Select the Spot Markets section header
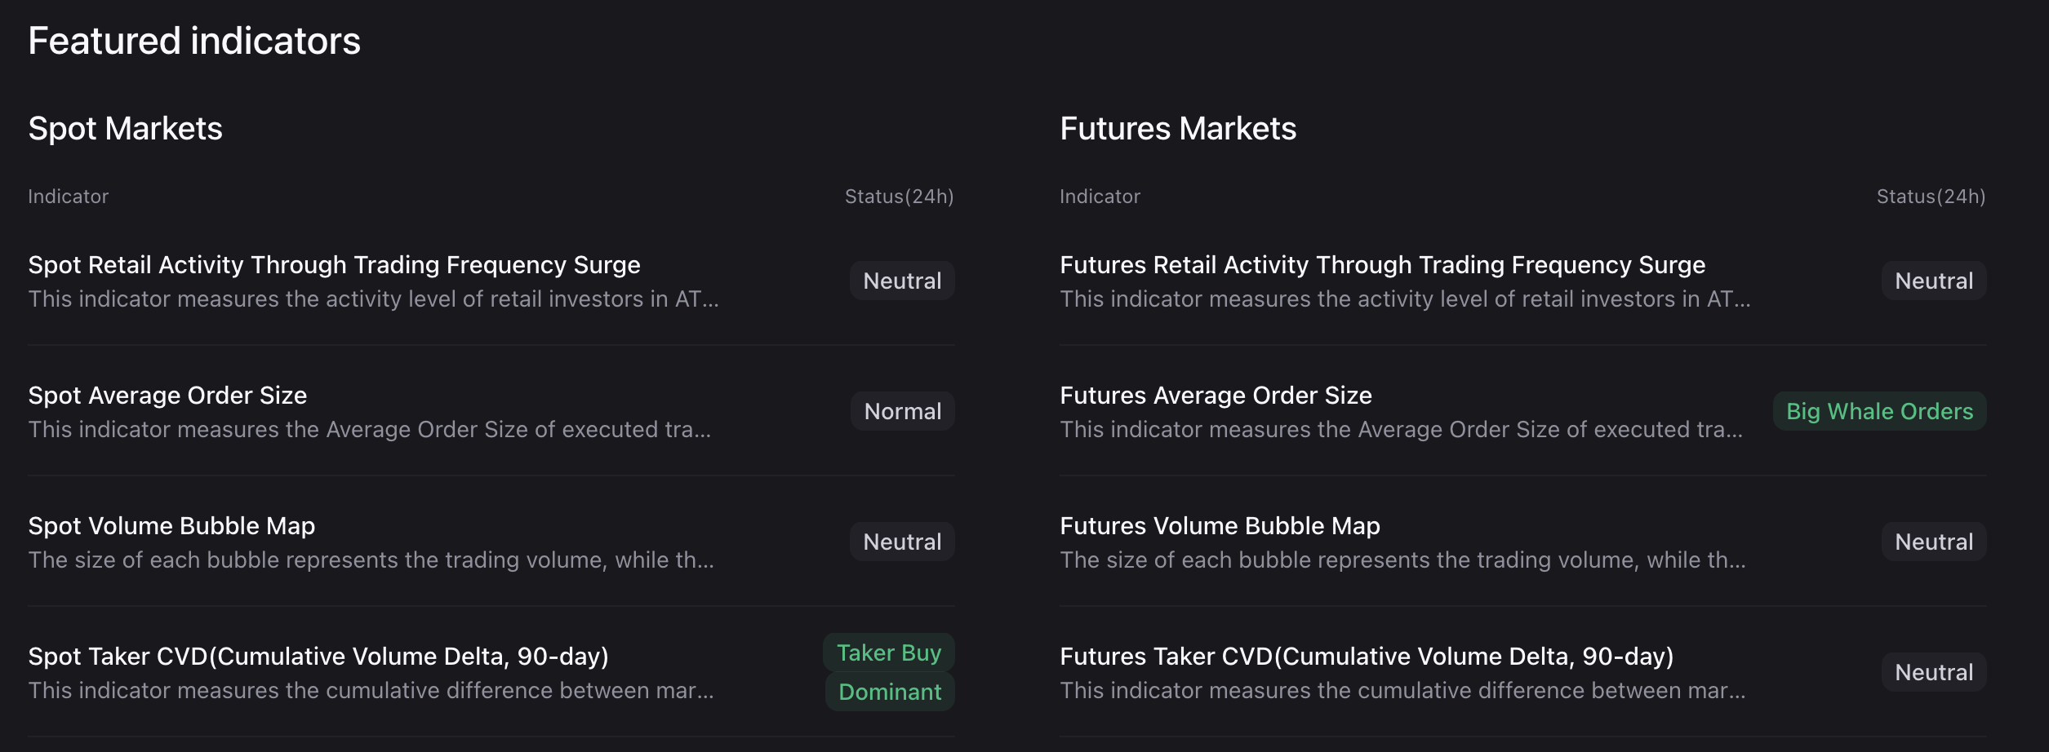Screen dimensions: 2049x752 (125, 127)
